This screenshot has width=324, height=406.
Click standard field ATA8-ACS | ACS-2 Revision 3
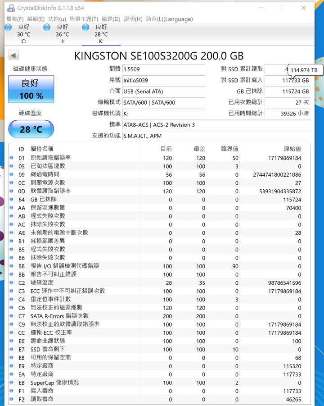coord(216,124)
